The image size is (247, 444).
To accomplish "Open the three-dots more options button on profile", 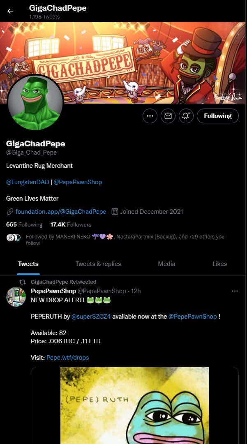I will coord(150,116).
